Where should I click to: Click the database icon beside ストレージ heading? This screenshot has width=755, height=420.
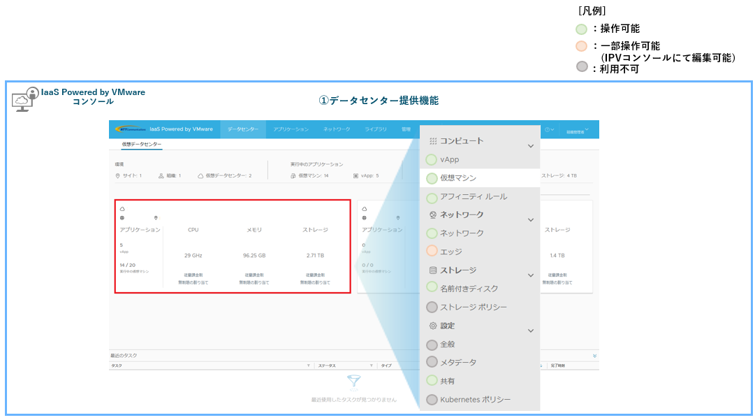[433, 270]
